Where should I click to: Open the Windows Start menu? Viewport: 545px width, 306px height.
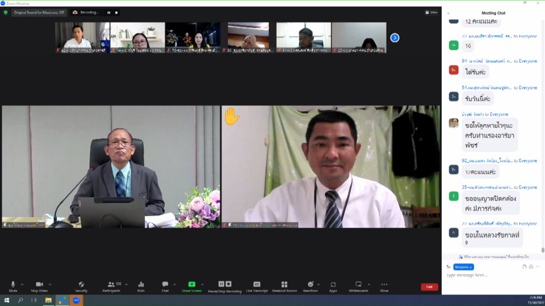coord(7,300)
